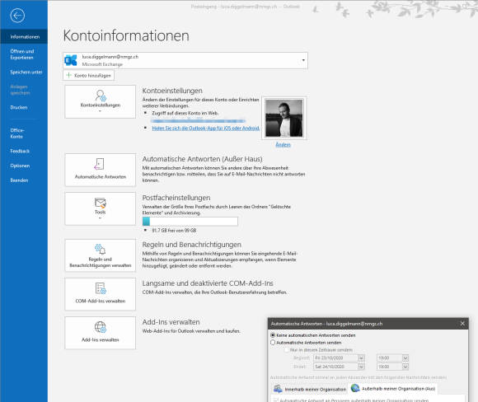Click 'Langsame und deaktivierte COM-Add-Ins' heading

pyautogui.click(x=208, y=283)
